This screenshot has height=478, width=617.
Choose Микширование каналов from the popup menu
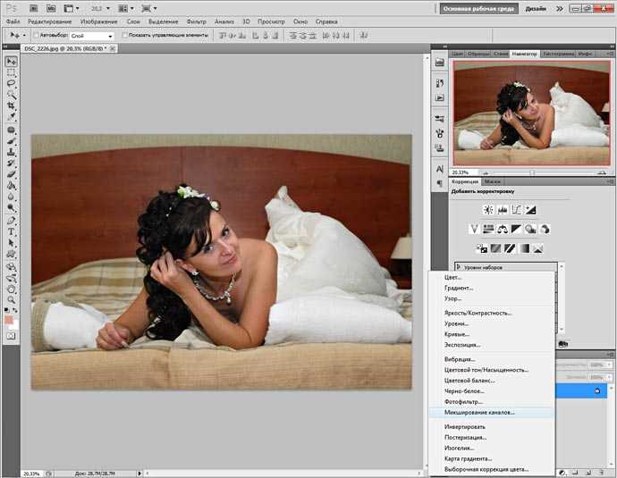click(x=492, y=413)
